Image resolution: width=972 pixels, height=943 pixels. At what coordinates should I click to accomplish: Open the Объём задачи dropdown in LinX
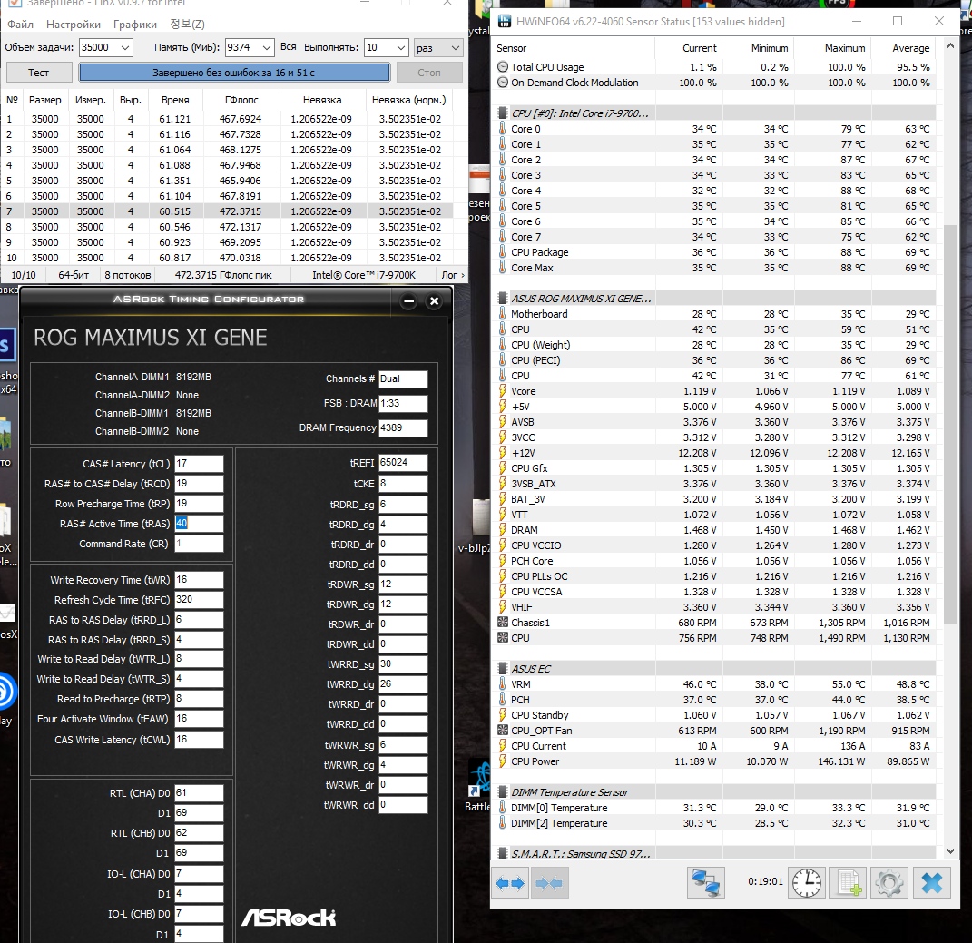[x=125, y=48]
